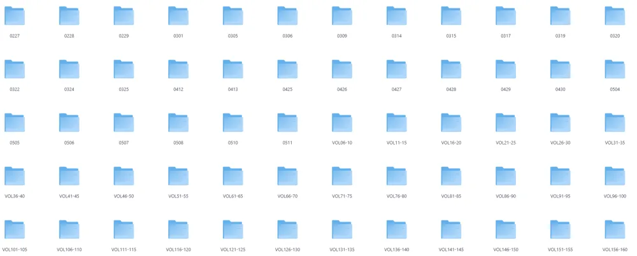Pick the 0504 folder
Screen dimensions: 637x256
coord(615,69)
